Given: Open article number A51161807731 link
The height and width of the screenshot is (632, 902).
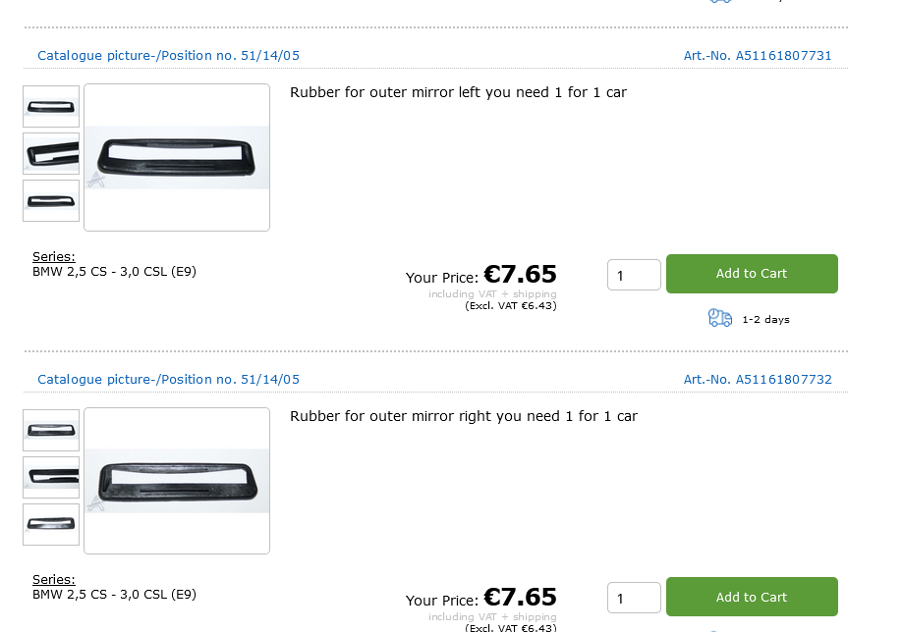Looking at the screenshot, I should pos(758,56).
